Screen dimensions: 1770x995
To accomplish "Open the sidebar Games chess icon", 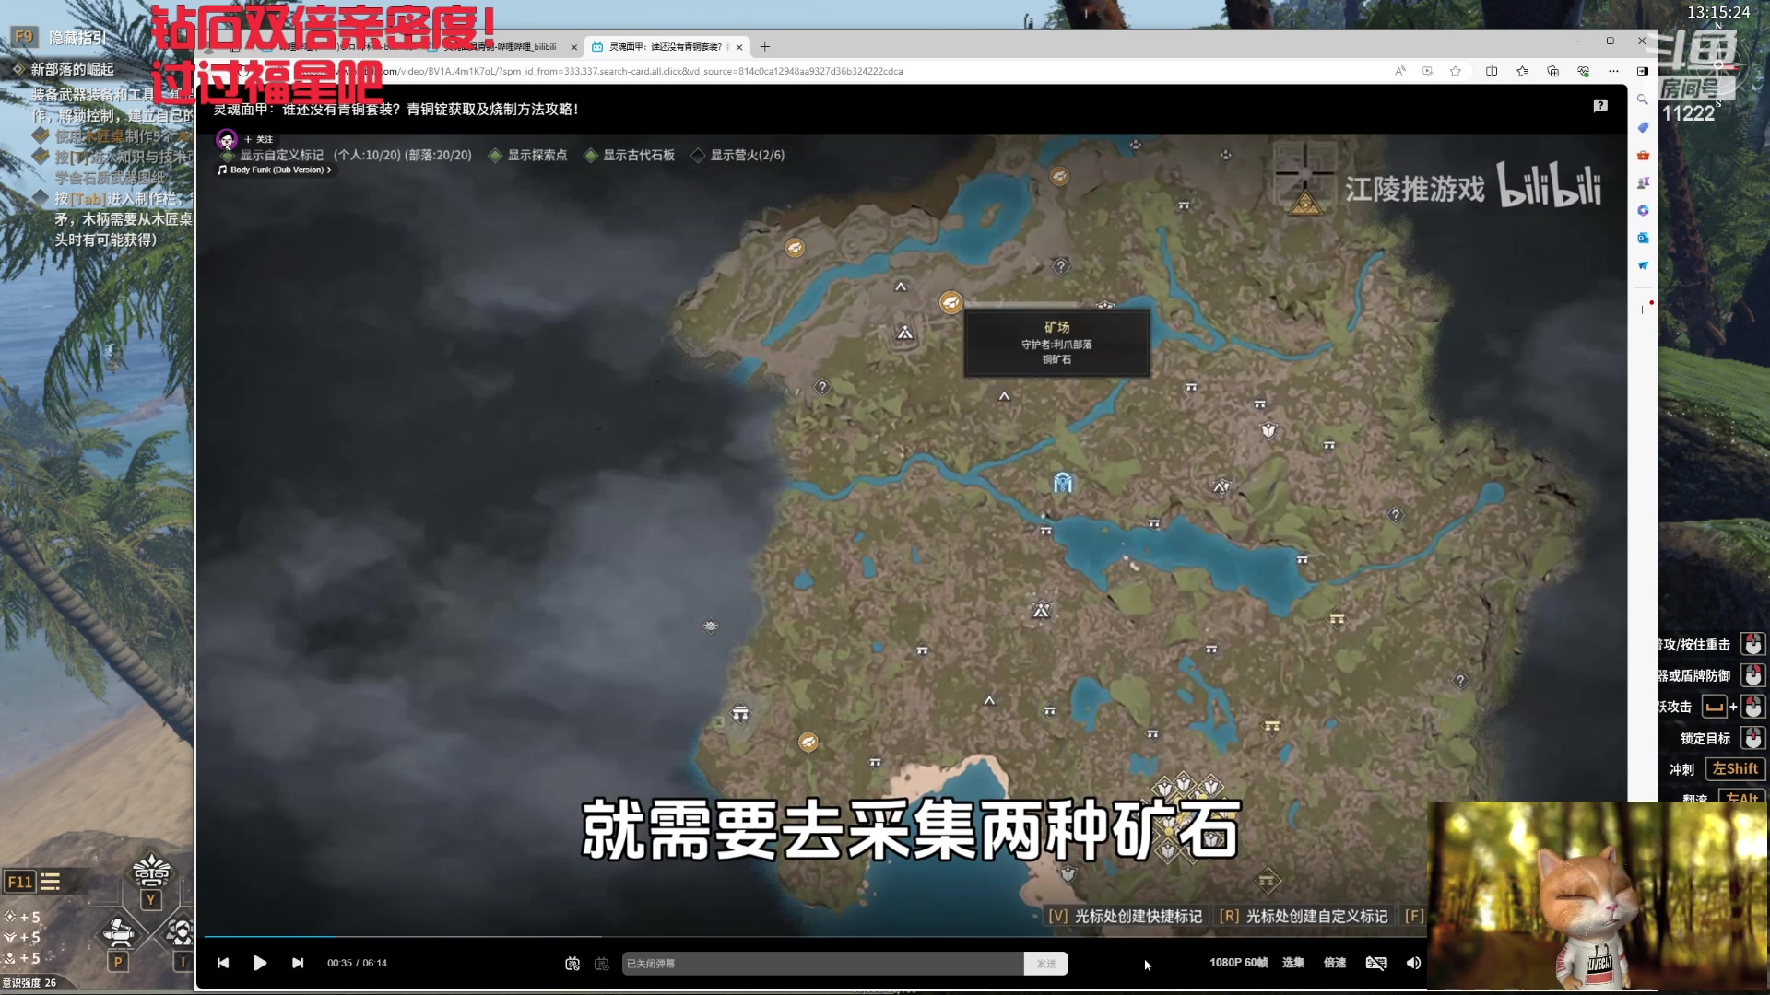I will (1642, 182).
